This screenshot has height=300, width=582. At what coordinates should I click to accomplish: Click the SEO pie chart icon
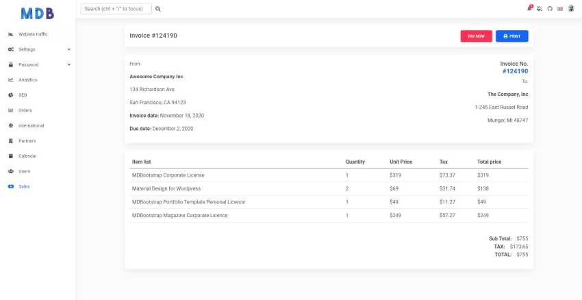(x=11, y=95)
